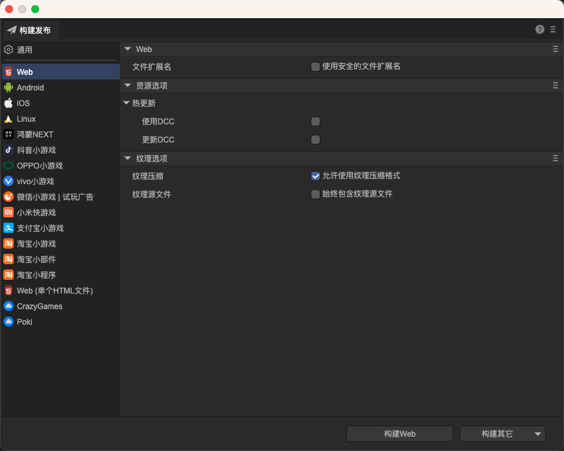The image size is (564, 451).
Task: Click the 纹理源文件 property label
Action: [152, 195]
